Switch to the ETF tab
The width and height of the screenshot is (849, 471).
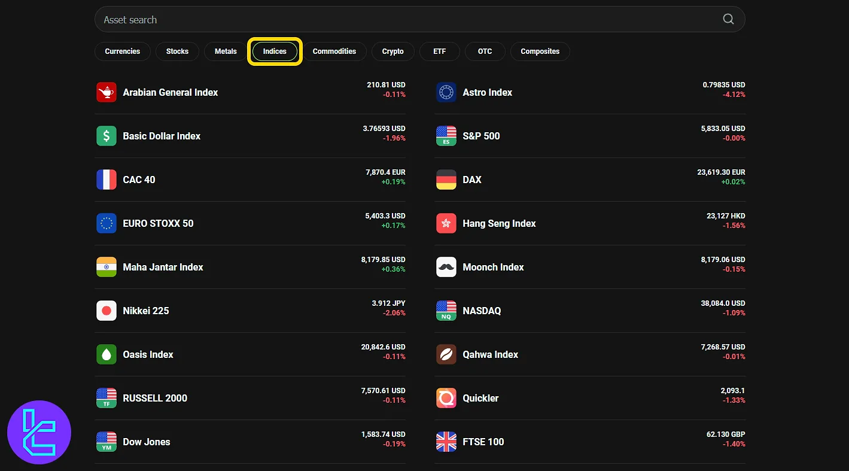click(x=440, y=51)
